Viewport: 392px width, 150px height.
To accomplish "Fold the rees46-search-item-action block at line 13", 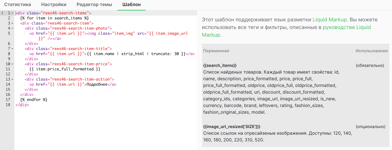I will [12, 79].
